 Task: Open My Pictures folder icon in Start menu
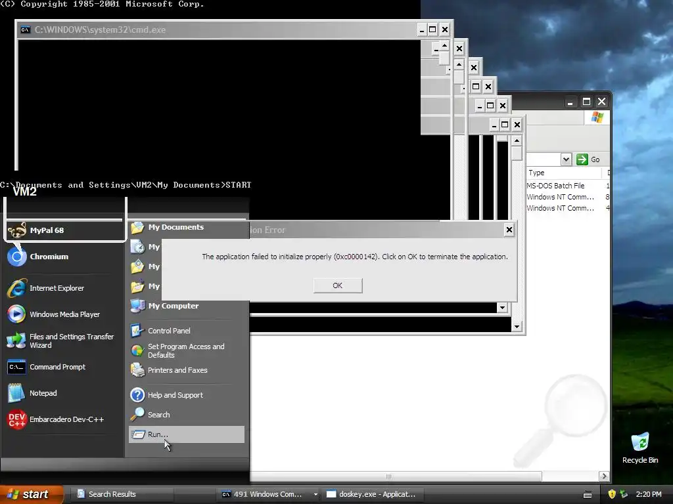tap(137, 266)
